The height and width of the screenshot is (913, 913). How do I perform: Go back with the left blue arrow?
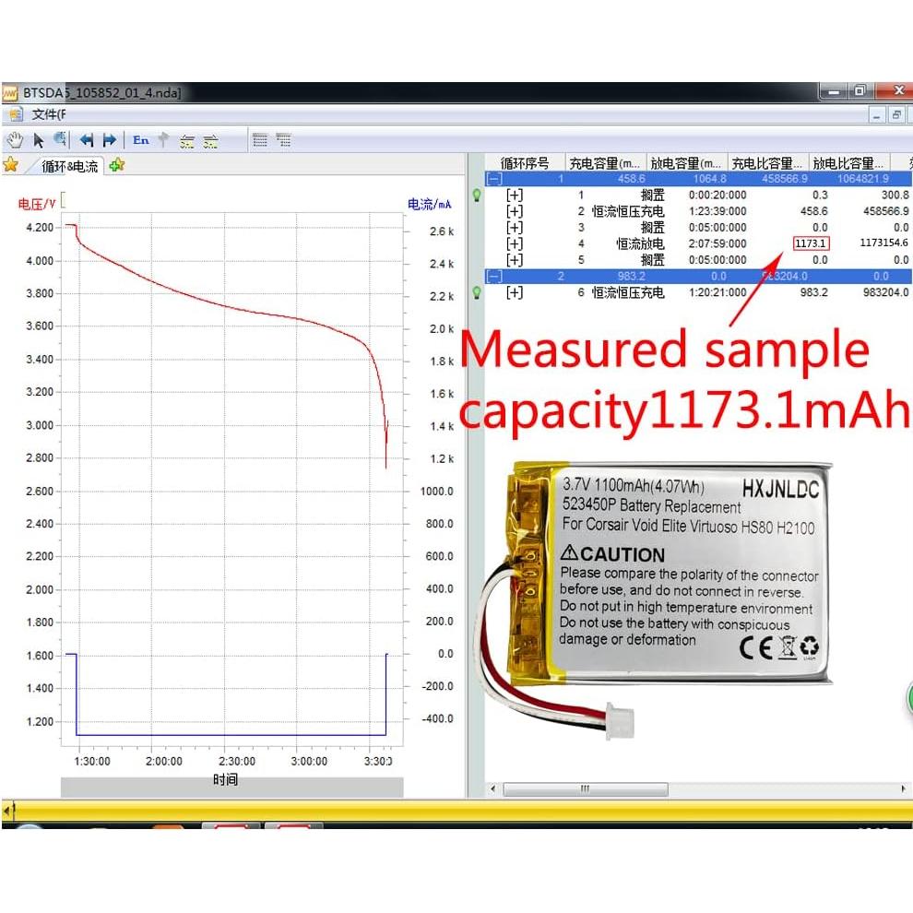[87, 140]
